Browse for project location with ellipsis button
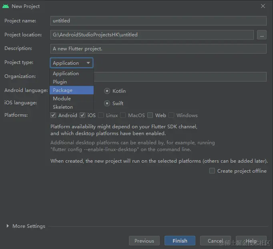The height and width of the screenshot is (249, 273). (x=262, y=35)
